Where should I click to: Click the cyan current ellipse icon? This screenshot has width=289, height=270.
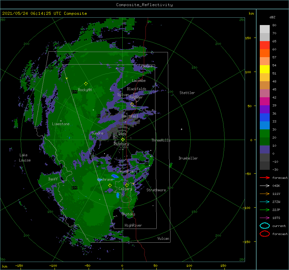pyautogui.click(x=265, y=226)
